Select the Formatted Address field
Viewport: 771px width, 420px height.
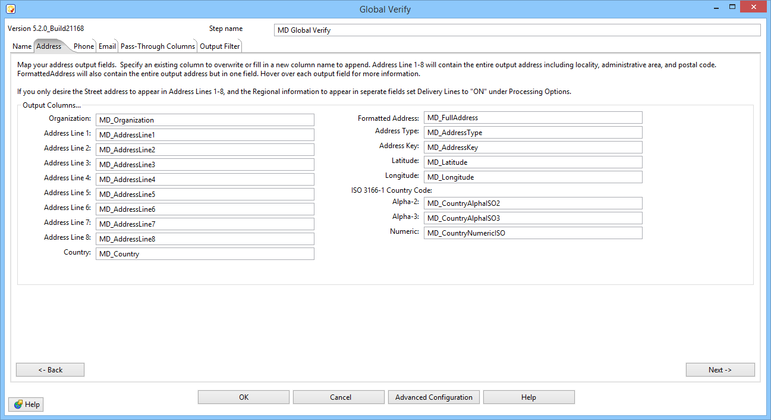coord(533,118)
